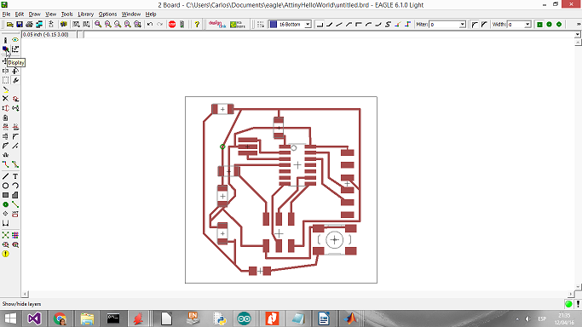Click the Show (eye) tool icon

click(15, 40)
